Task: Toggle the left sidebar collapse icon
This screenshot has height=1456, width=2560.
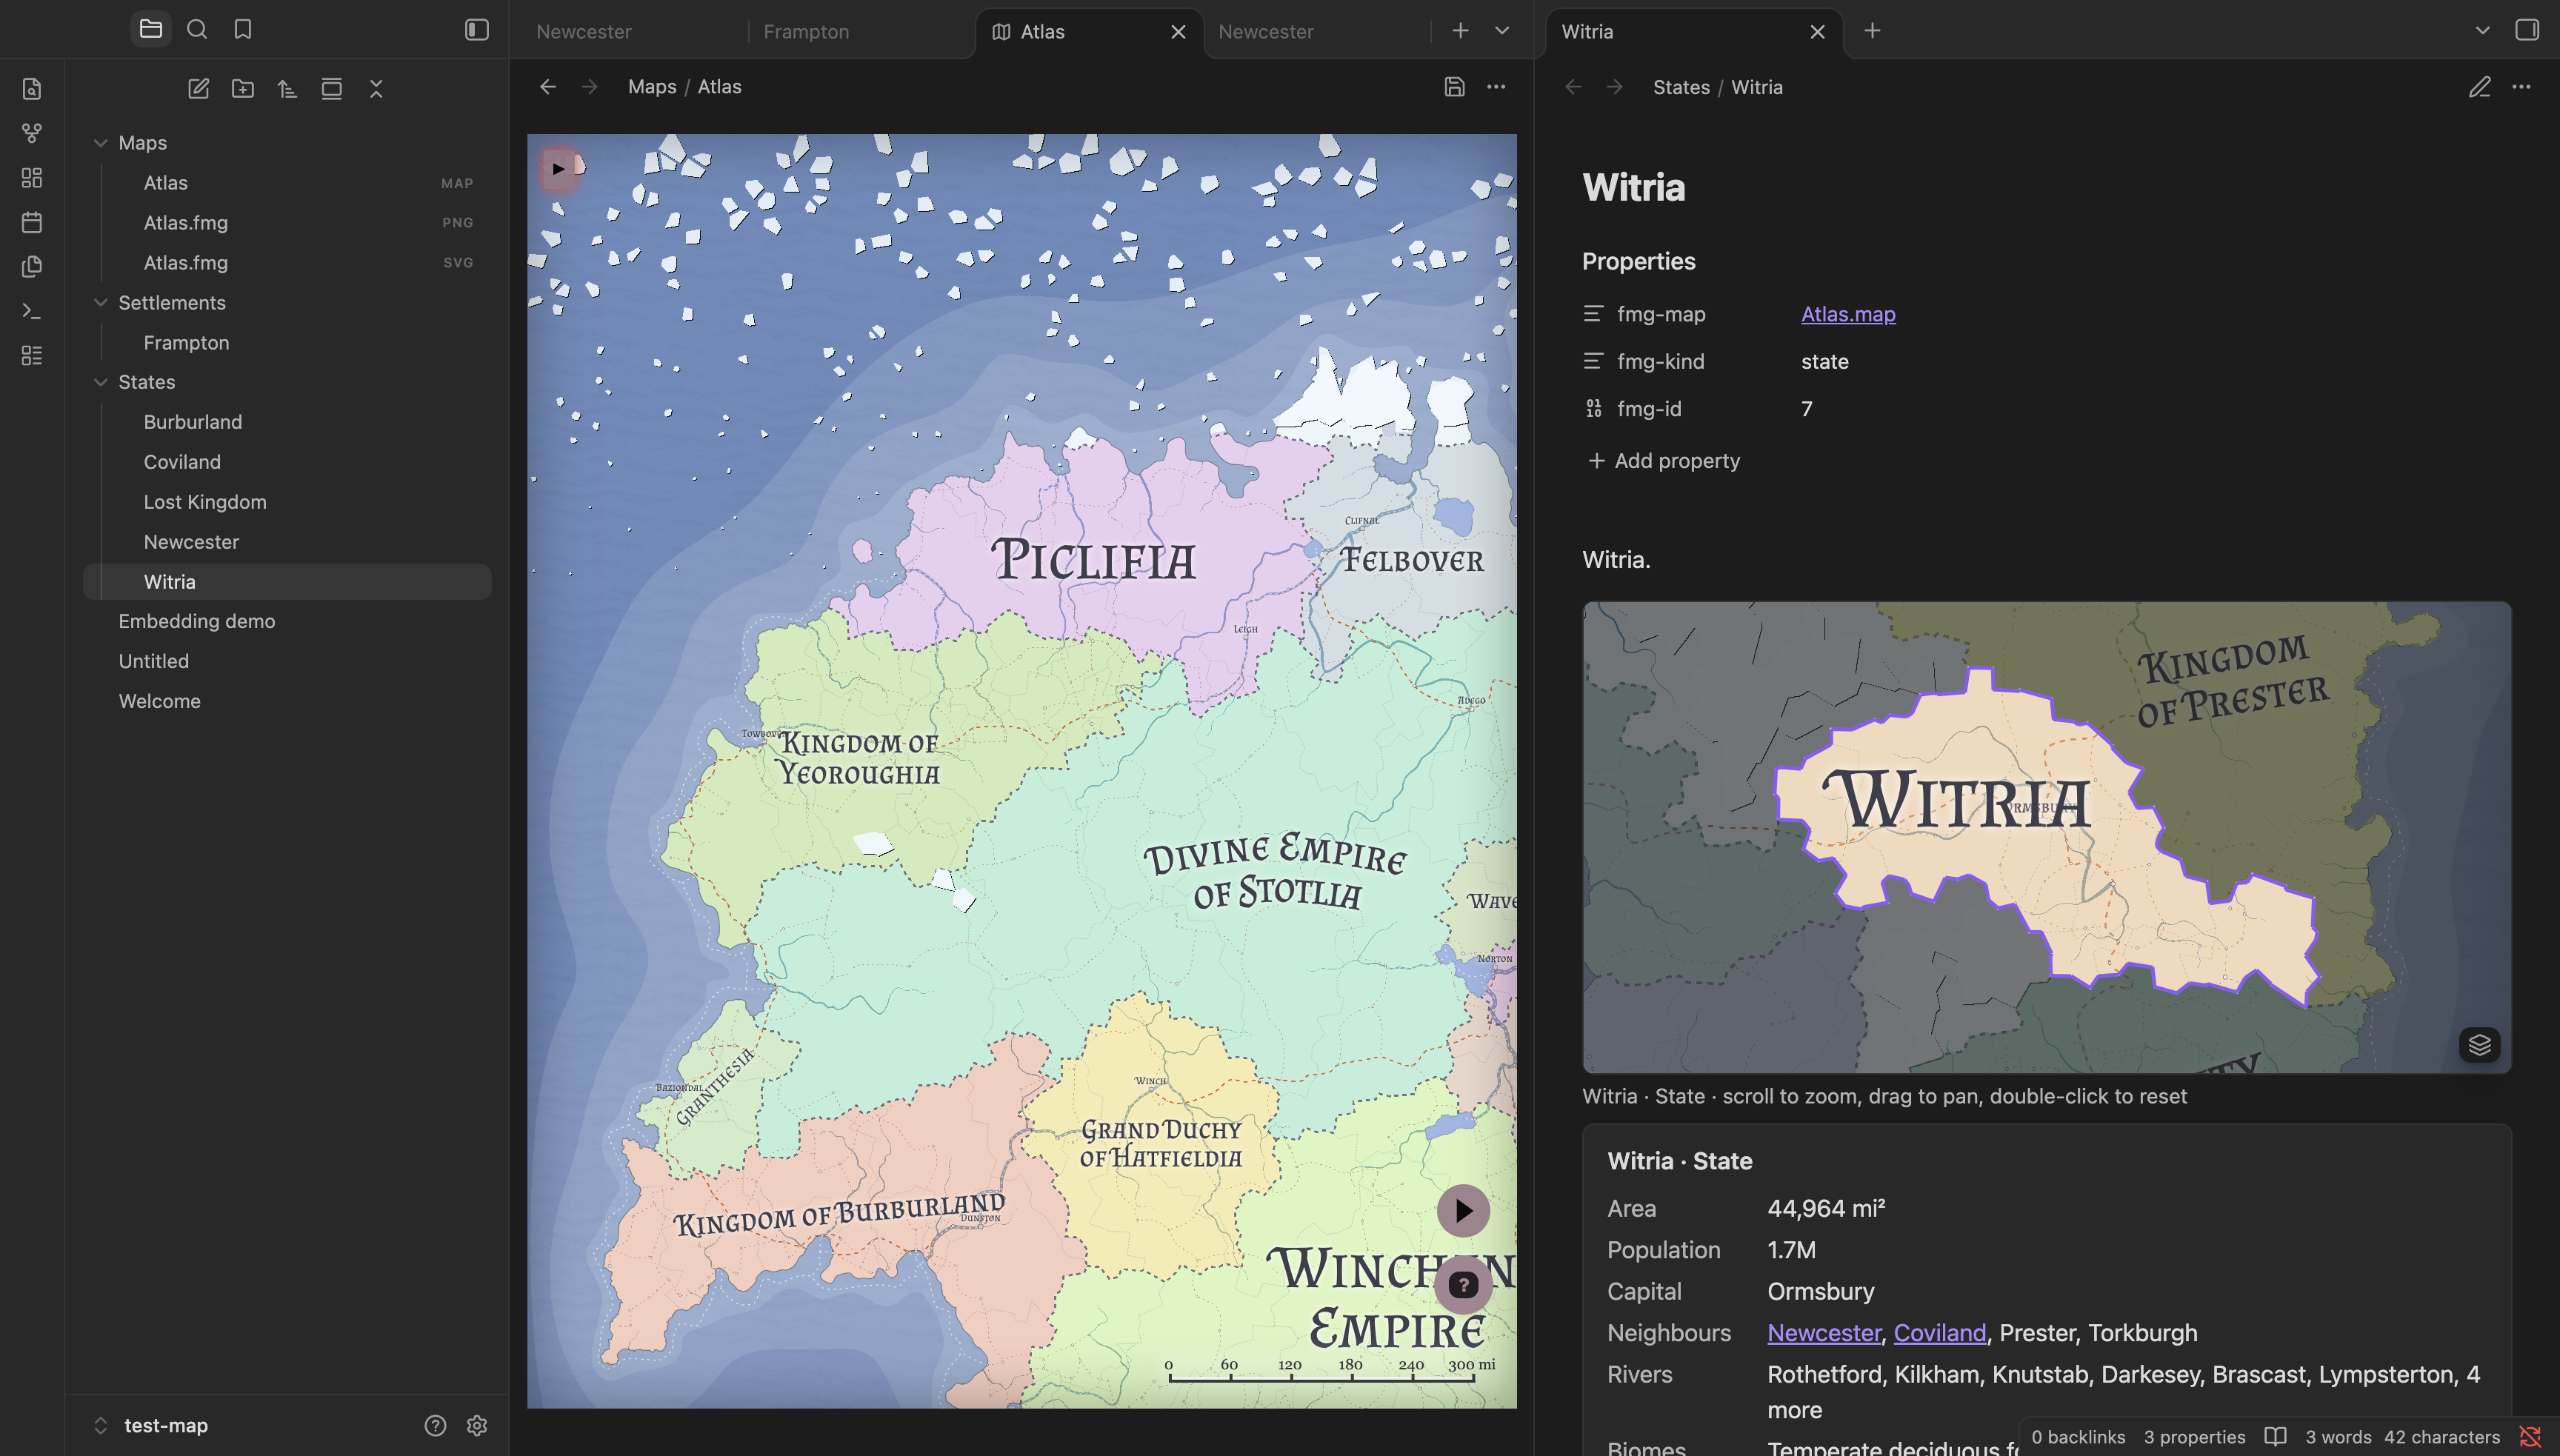Action: pos(477,30)
